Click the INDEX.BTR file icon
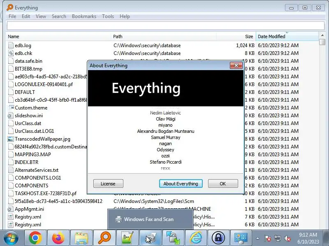The image size is (329, 246). tap(11, 162)
